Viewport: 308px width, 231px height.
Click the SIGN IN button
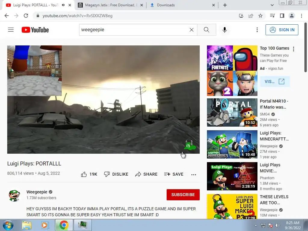click(x=282, y=30)
